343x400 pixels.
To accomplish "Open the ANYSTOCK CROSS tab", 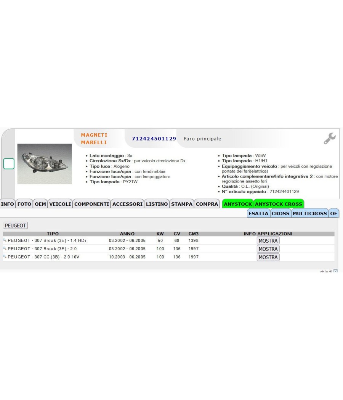I will (279, 204).
